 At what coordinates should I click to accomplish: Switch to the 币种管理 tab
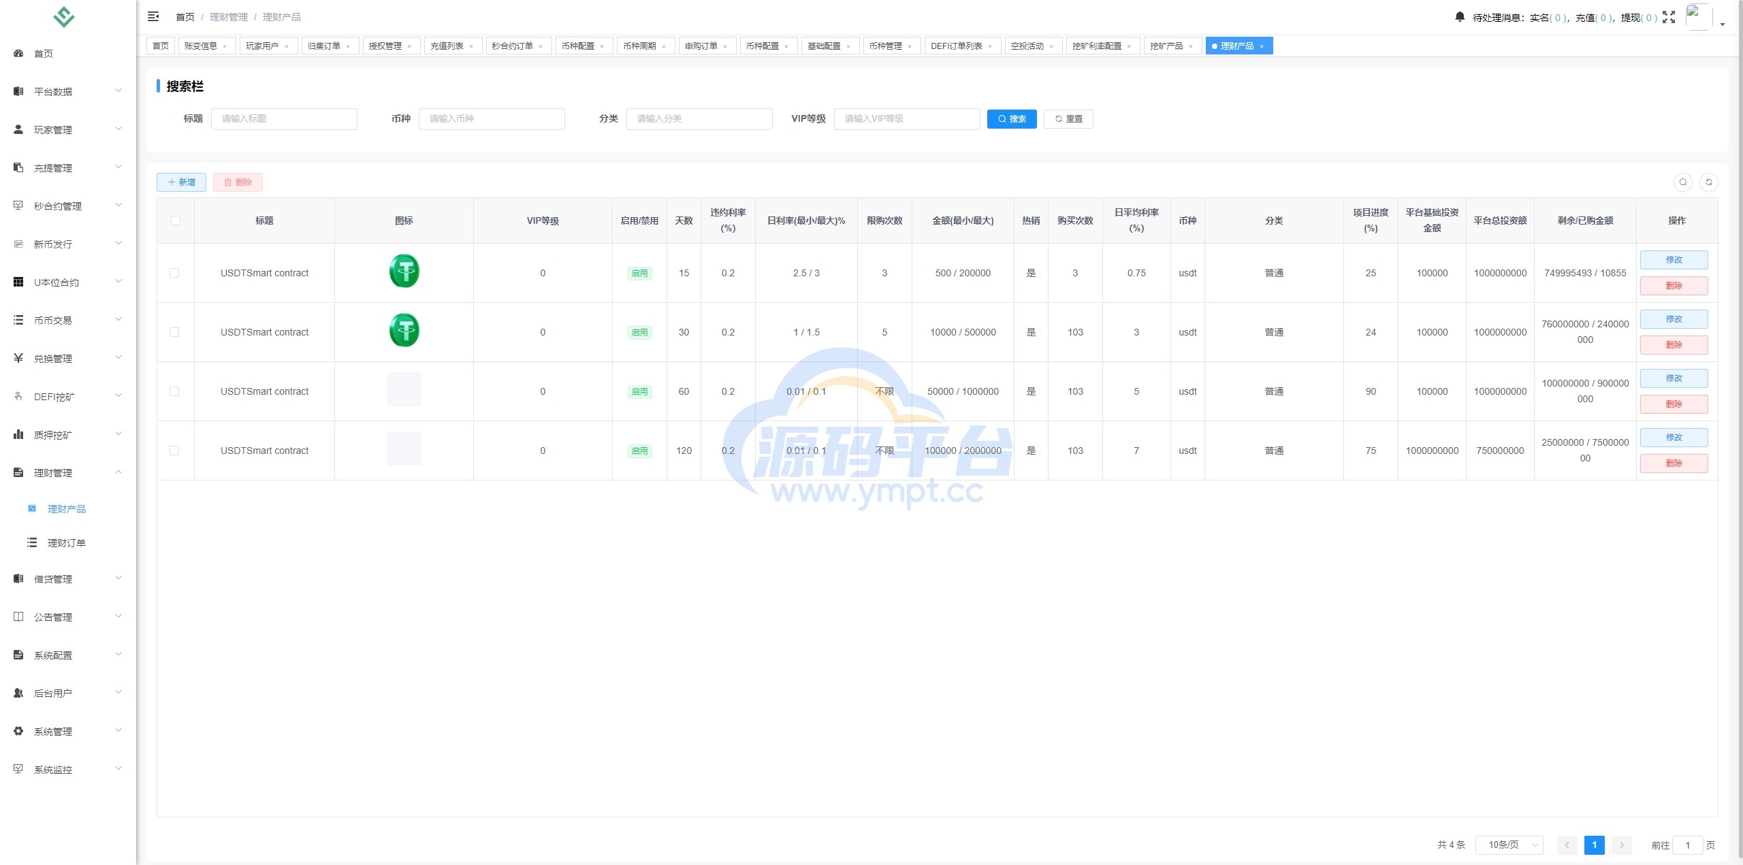pos(884,46)
